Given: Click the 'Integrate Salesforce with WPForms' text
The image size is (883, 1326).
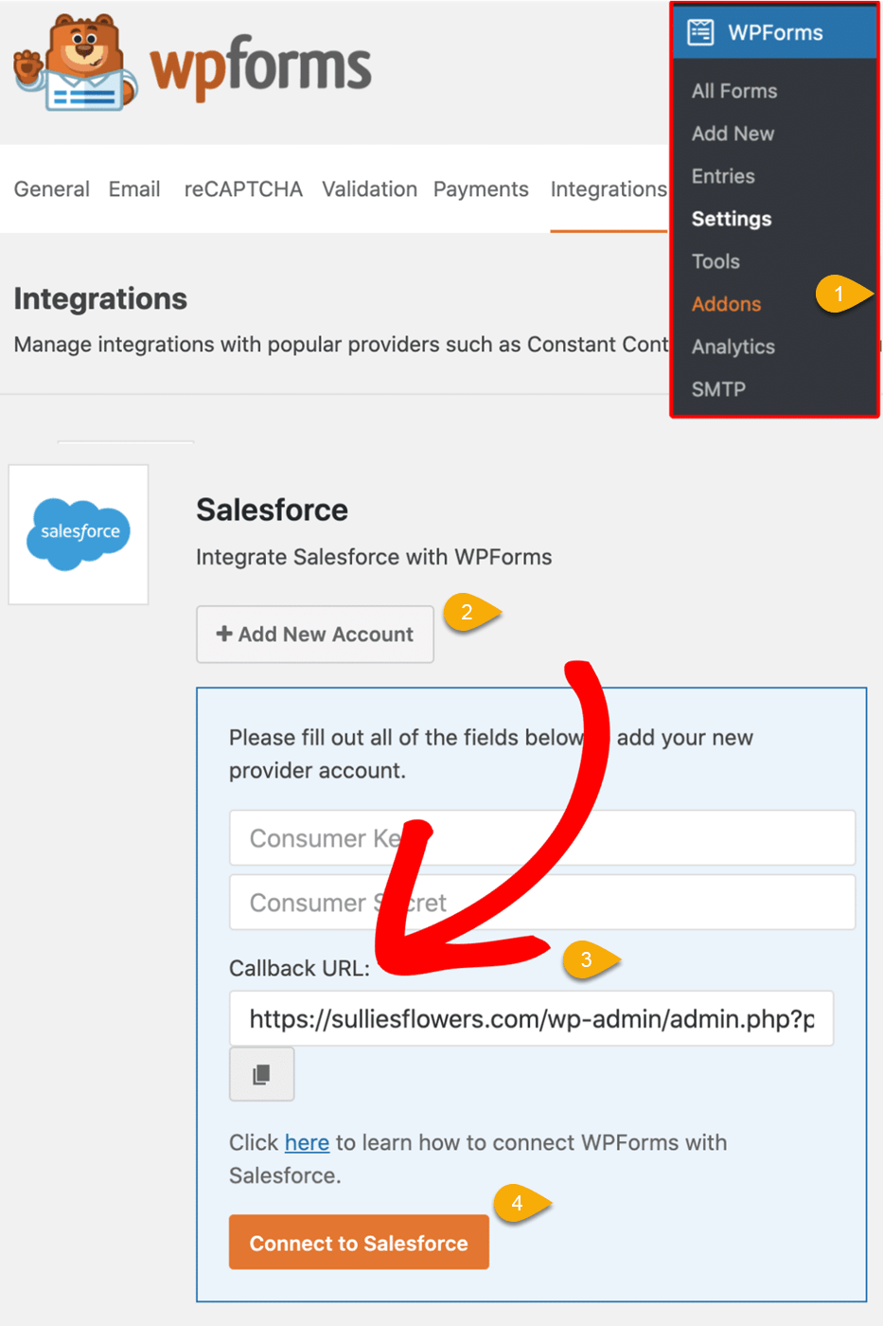Looking at the screenshot, I should coord(374,557).
